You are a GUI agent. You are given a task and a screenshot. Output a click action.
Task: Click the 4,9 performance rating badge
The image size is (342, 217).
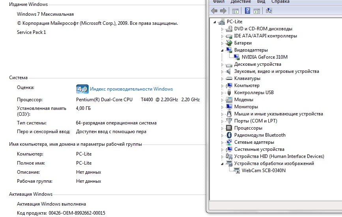82,89
